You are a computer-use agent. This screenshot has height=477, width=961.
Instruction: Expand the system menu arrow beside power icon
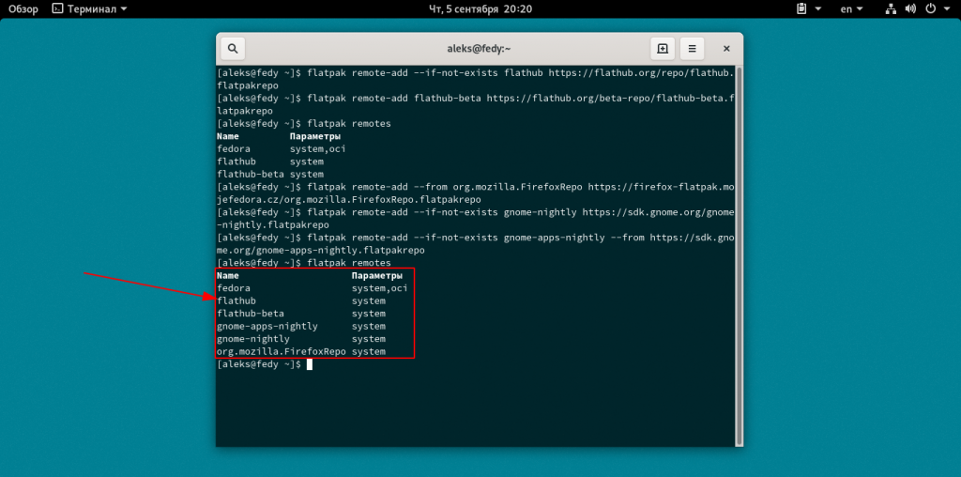[946, 8]
